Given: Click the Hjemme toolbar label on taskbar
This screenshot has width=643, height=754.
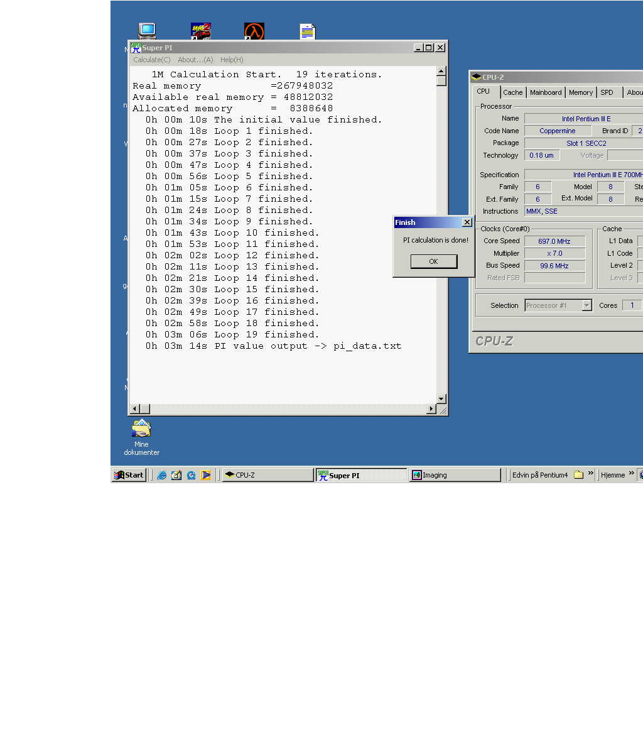Looking at the screenshot, I should [613, 475].
